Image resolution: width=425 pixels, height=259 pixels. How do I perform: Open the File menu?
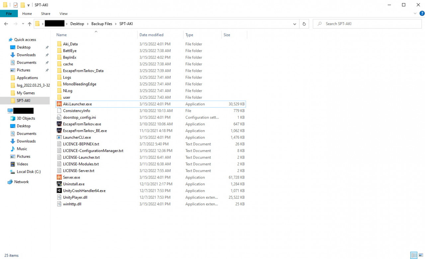pyautogui.click(x=9, y=14)
